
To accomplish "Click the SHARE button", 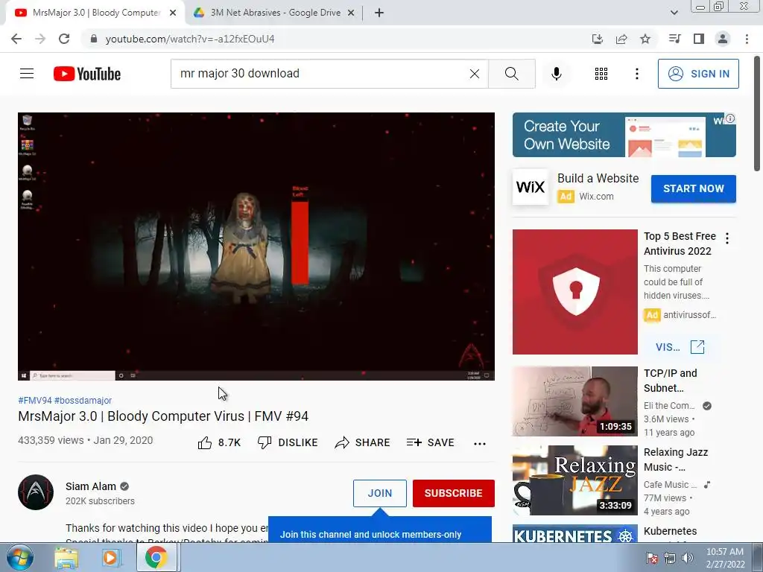I will 363,442.
